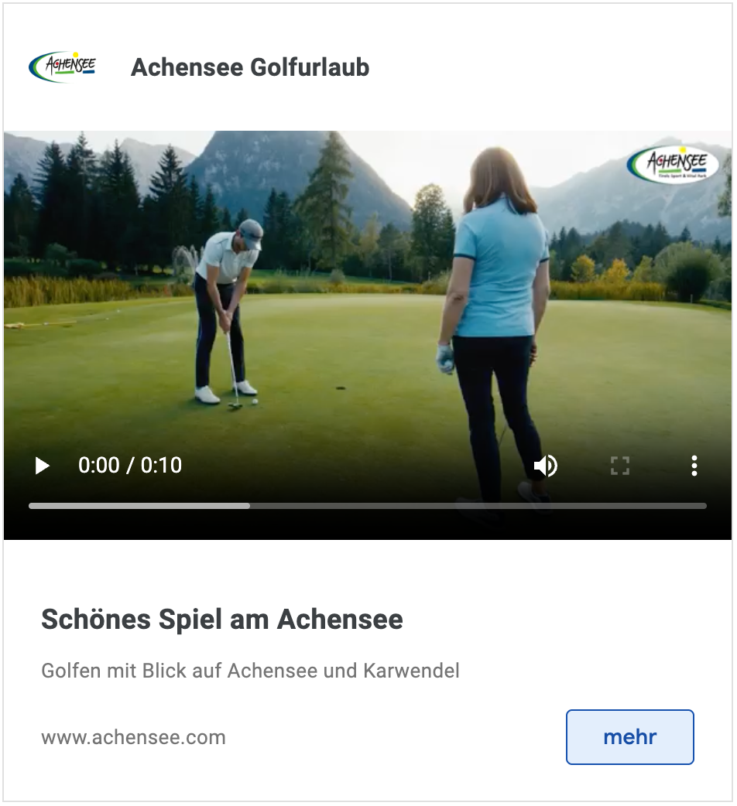Switch the video to fullscreen mode
This screenshot has width=737, height=806.
click(x=620, y=466)
